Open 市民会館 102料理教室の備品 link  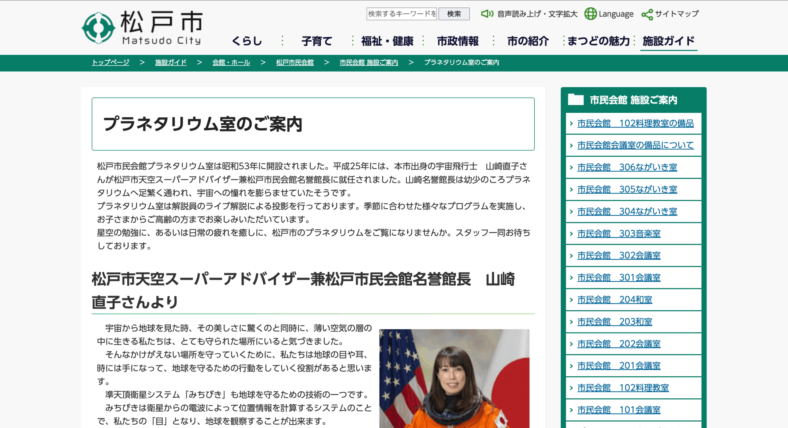(636, 124)
